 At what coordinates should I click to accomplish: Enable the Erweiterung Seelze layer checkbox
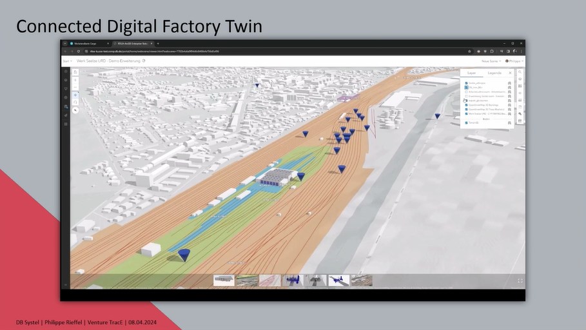(466, 96)
